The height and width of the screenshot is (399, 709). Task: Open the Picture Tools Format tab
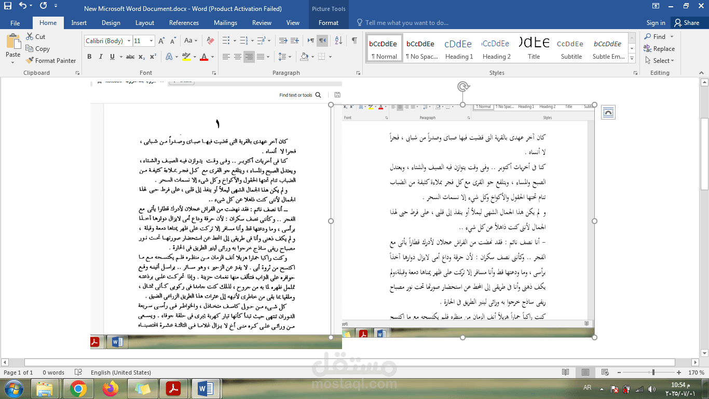point(329,23)
